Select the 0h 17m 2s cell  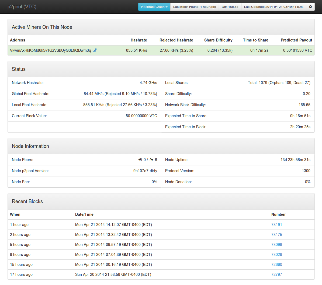259,50
